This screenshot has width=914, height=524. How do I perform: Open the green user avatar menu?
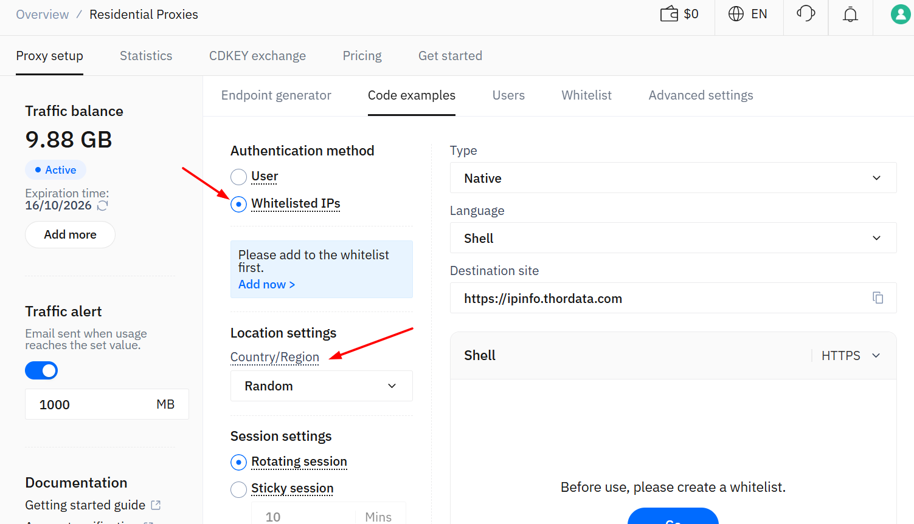[x=901, y=14]
